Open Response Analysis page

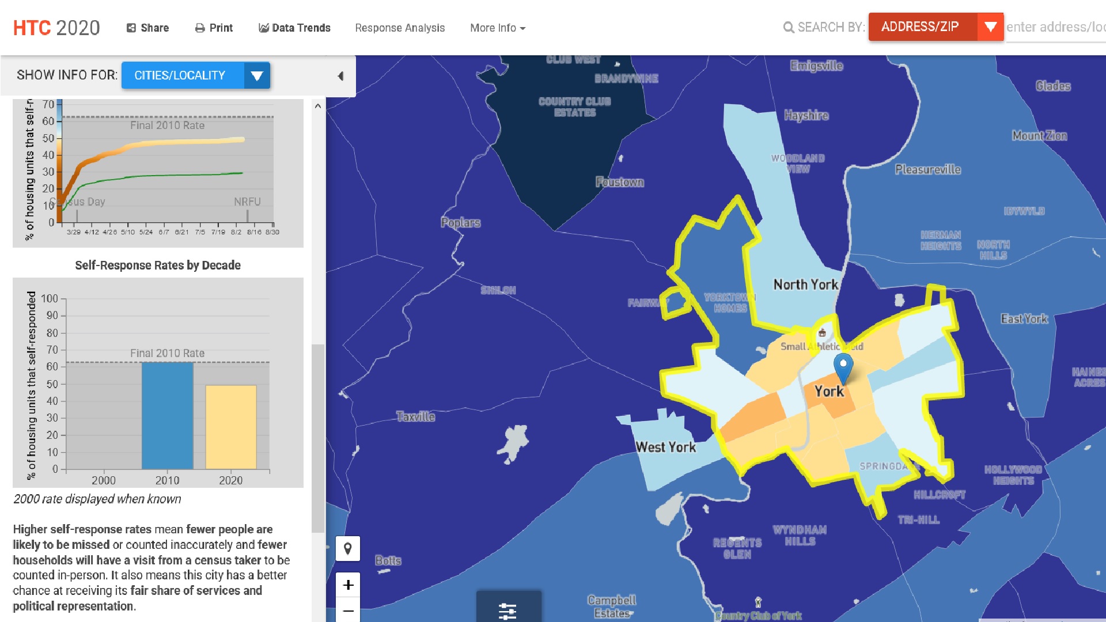(x=400, y=28)
